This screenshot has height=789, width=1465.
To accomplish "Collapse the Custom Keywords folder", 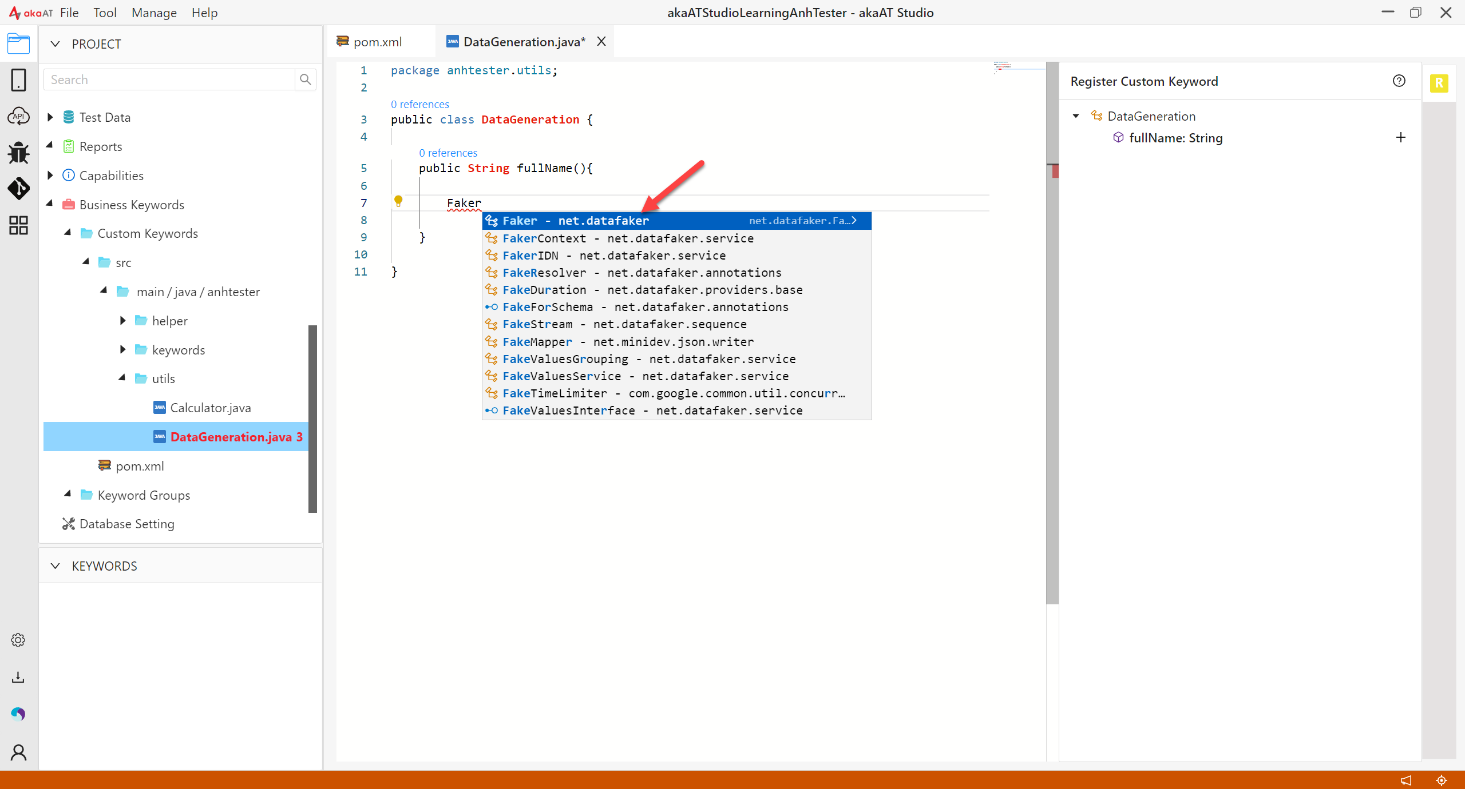I will pos(68,232).
